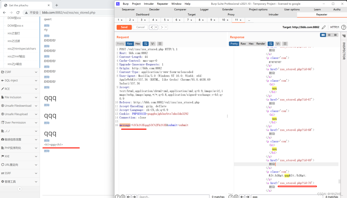The height and width of the screenshot is (198, 347).
Task: Open the Window menu
Action: coord(176,4)
